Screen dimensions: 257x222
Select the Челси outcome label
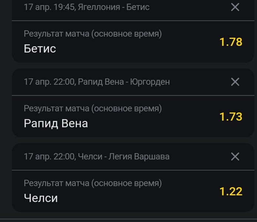[x=41, y=198]
